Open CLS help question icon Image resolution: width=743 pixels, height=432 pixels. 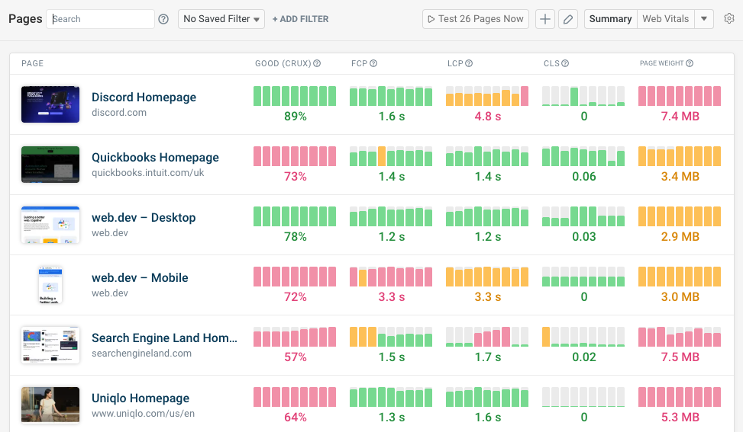click(x=565, y=63)
